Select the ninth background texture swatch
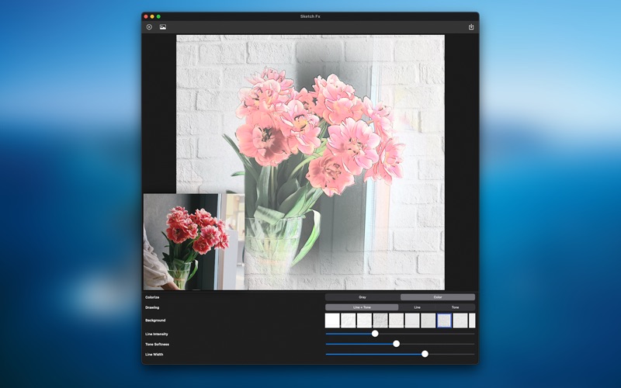The height and width of the screenshot is (388, 621). [x=460, y=320]
